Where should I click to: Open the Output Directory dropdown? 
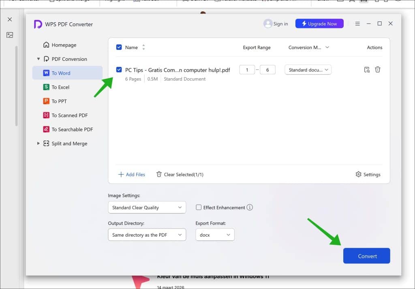tap(147, 234)
